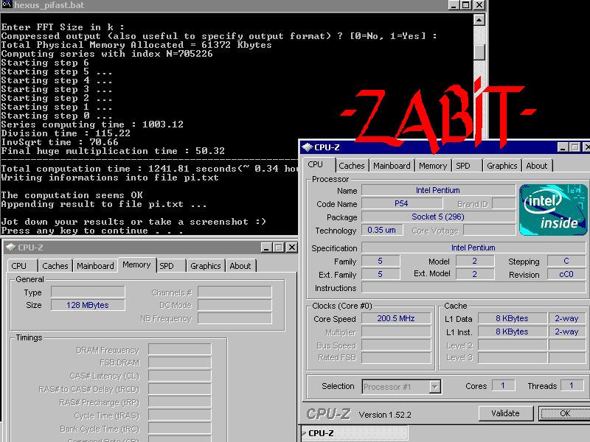
Task: Click the L1 Data 8 KBytes field
Action: point(512,318)
